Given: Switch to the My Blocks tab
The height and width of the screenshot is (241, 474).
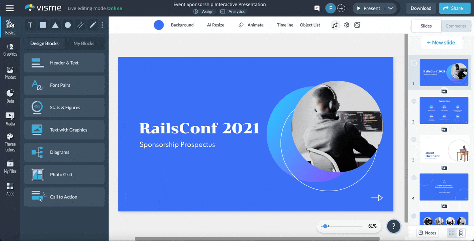Looking at the screenshot, I should pos(84,43).
